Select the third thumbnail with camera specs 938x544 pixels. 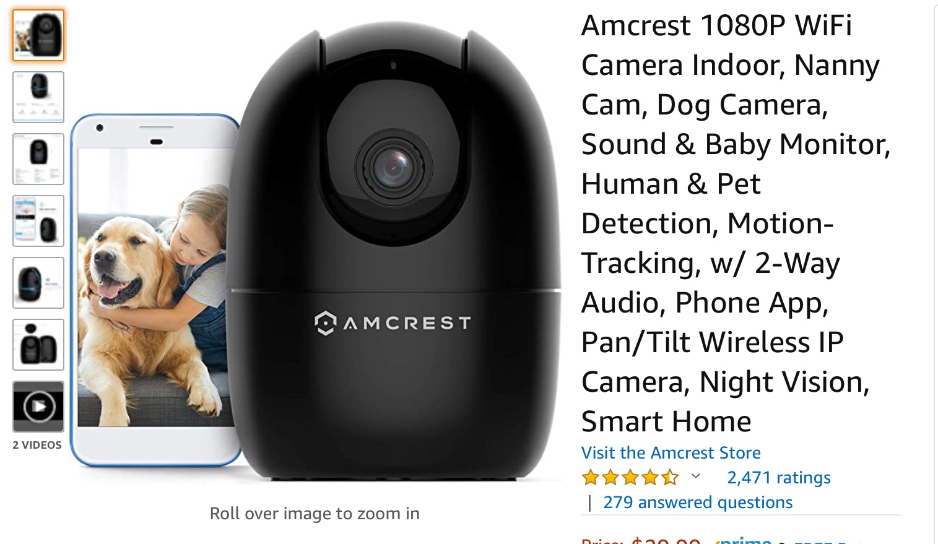click(x=38, y=159)
